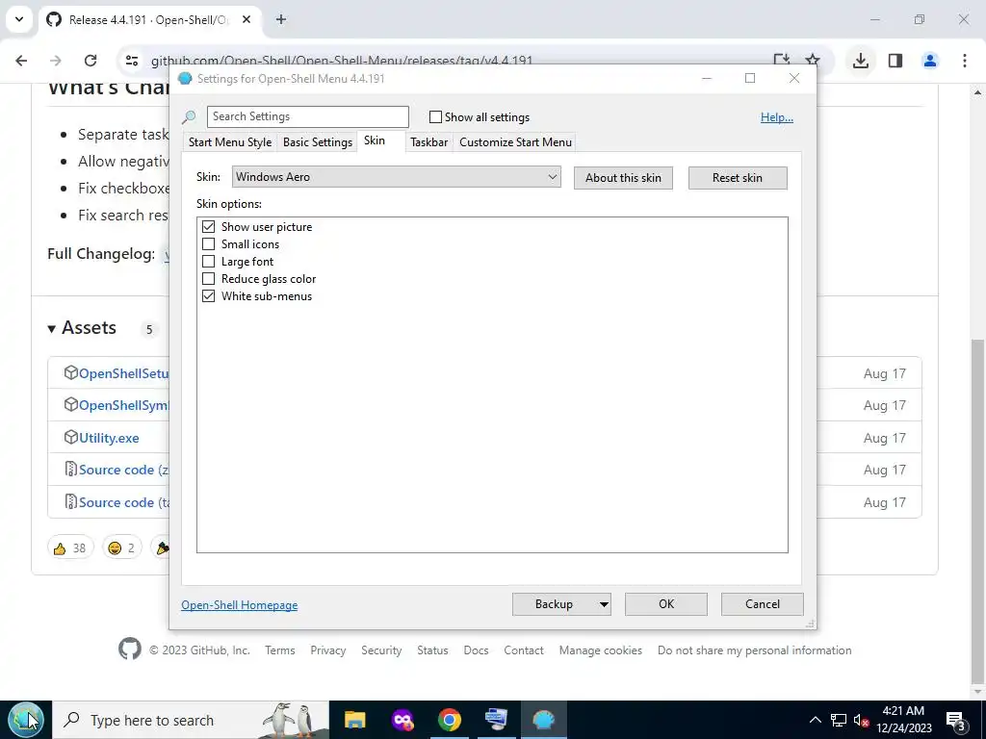
Task: Enable Show all settings checkbox
Action: click(x=435, y=116)
